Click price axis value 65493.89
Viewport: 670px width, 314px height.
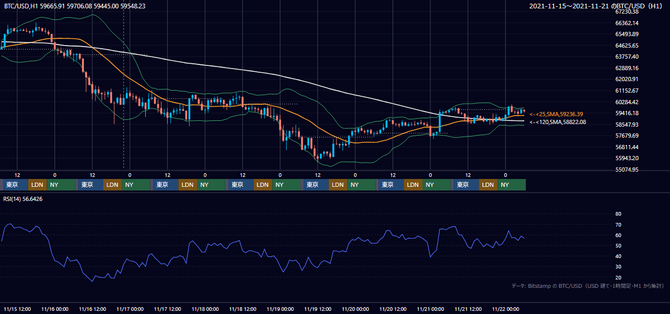coord(627,34)
